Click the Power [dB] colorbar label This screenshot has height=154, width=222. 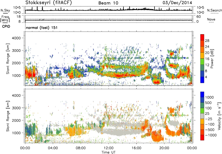(212, 59)
